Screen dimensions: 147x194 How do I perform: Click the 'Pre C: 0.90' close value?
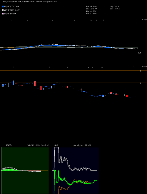(x=91, y=14)
